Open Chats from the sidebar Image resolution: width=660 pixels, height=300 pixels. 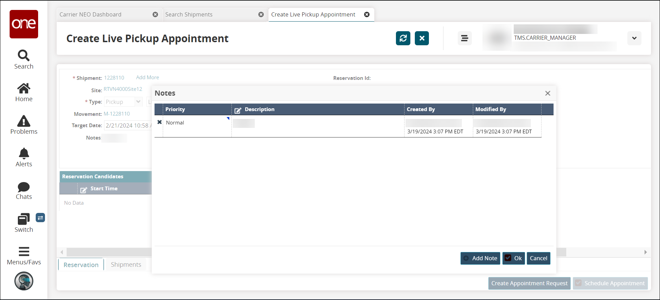[24, 191]
